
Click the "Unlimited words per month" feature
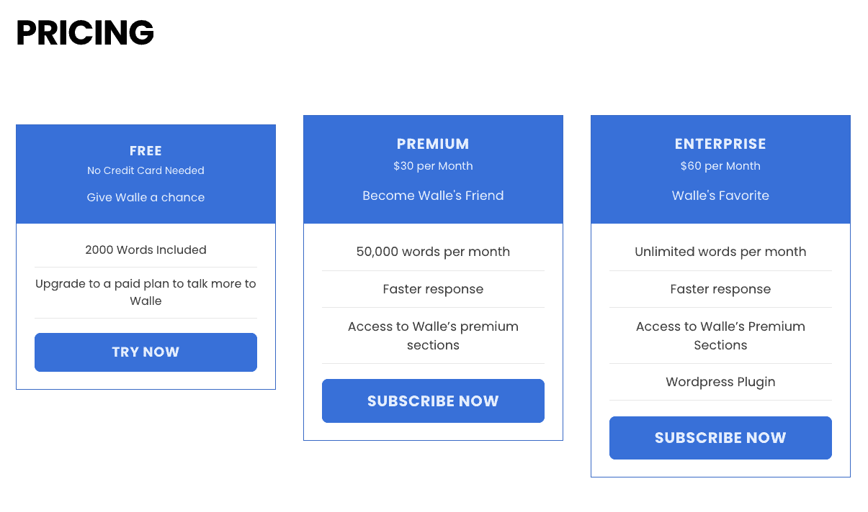pyautogui.click(x=720, y=252)
